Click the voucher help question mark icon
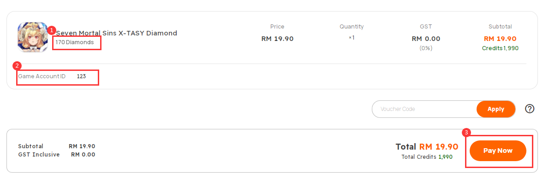543x180 pixels. 530,109
